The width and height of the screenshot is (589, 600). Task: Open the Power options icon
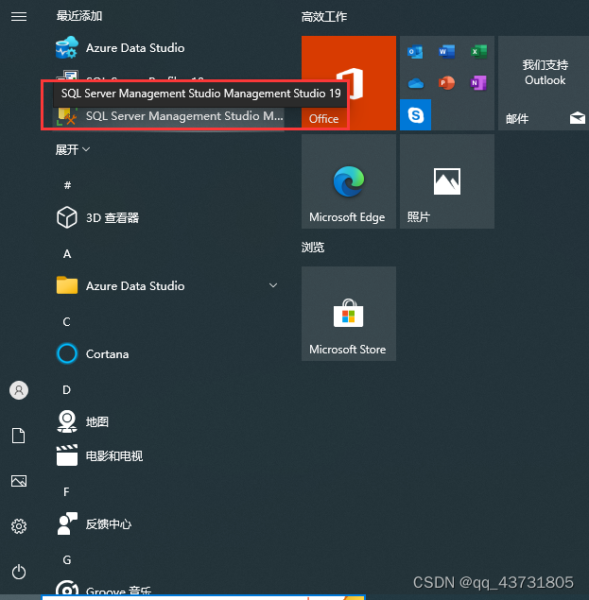coord(19,572)
